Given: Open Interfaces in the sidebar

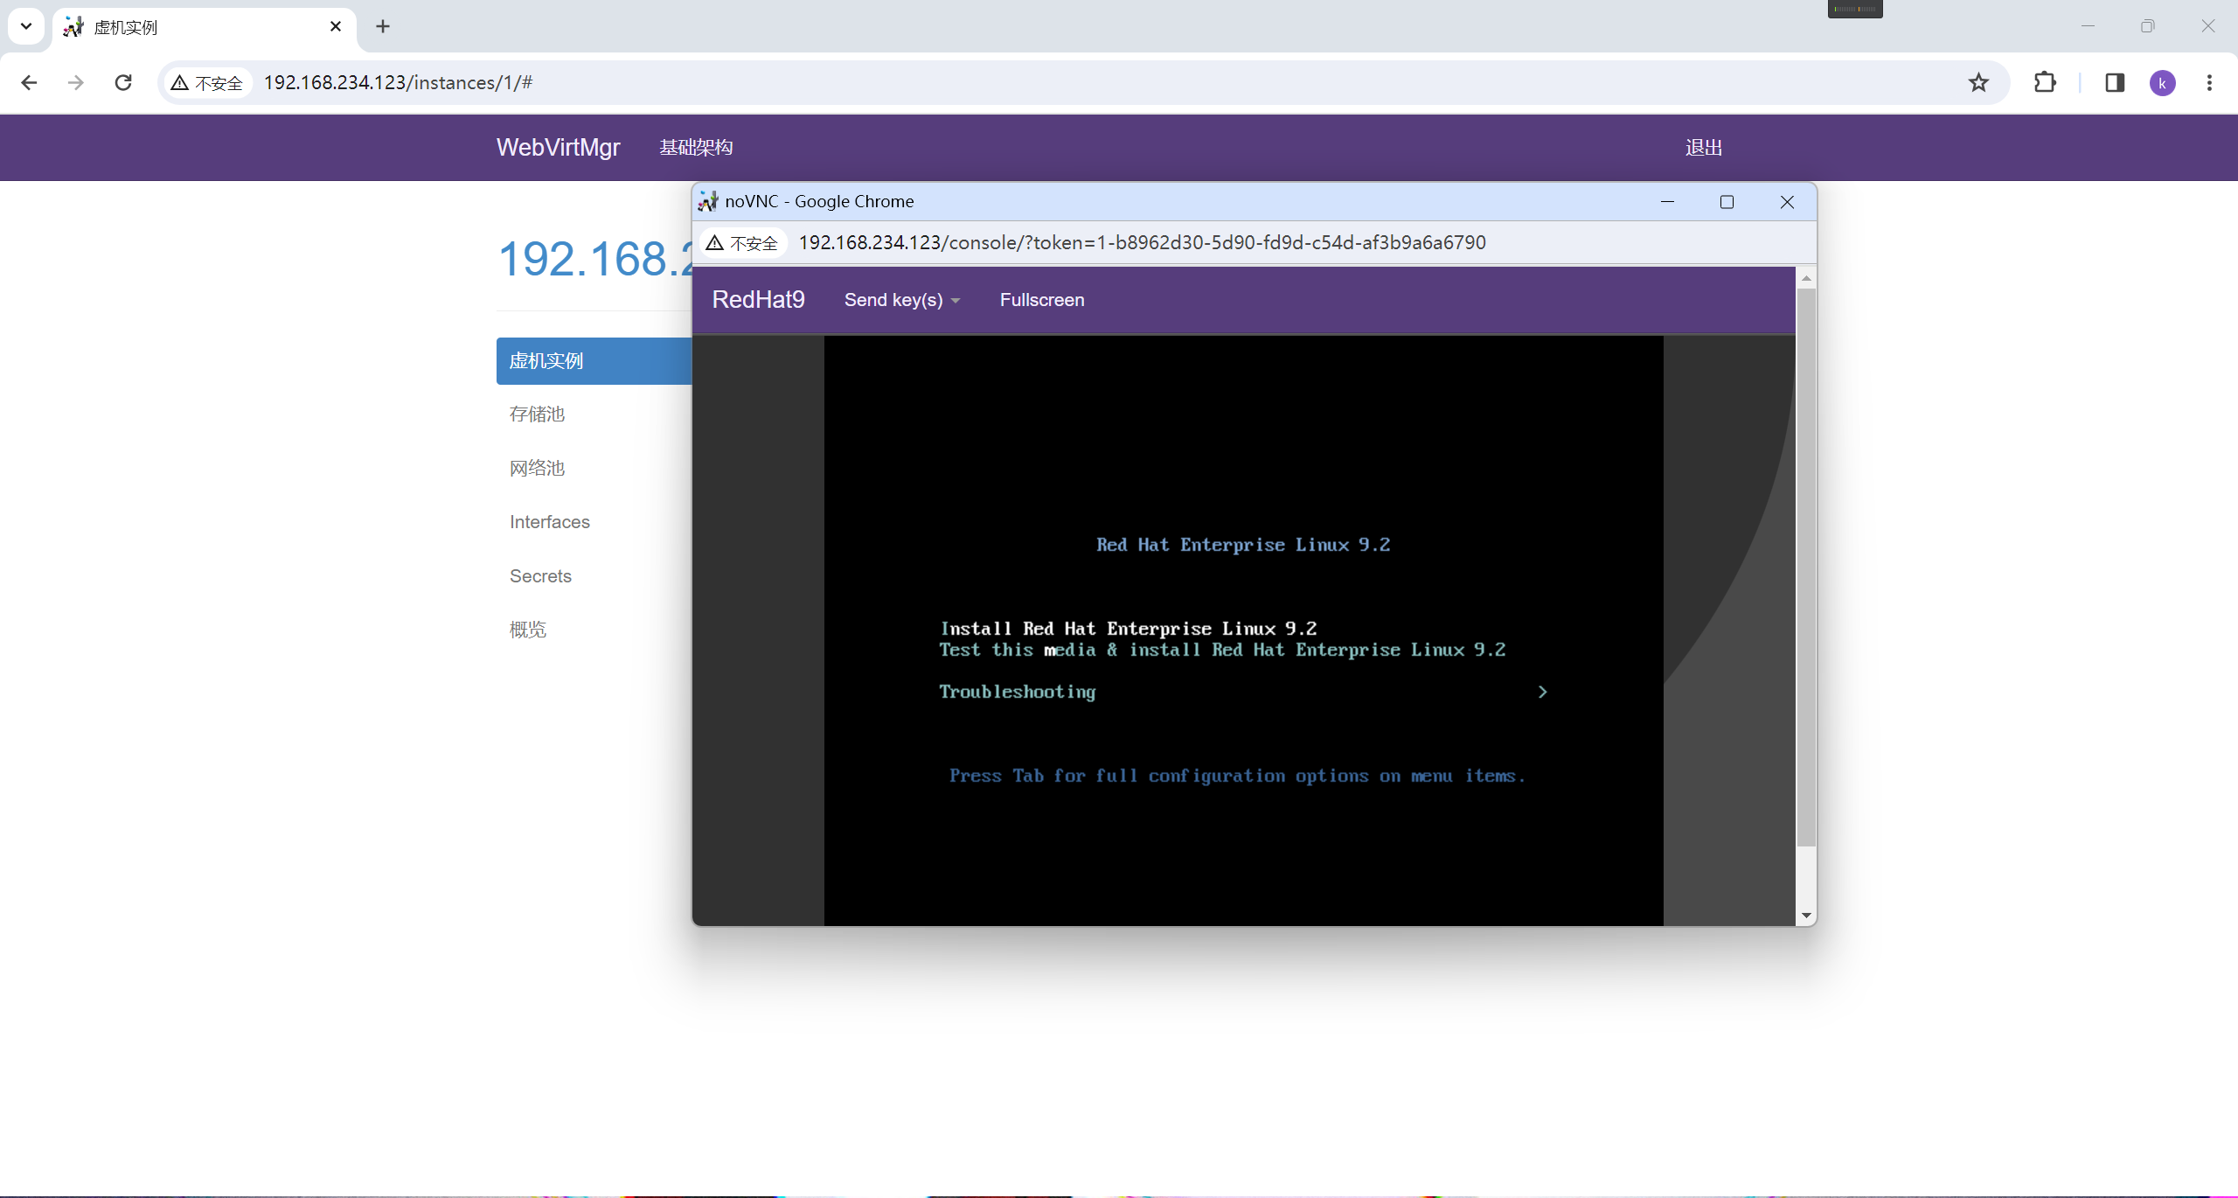Looking at the screenshot, I should (x=550, y=521).
